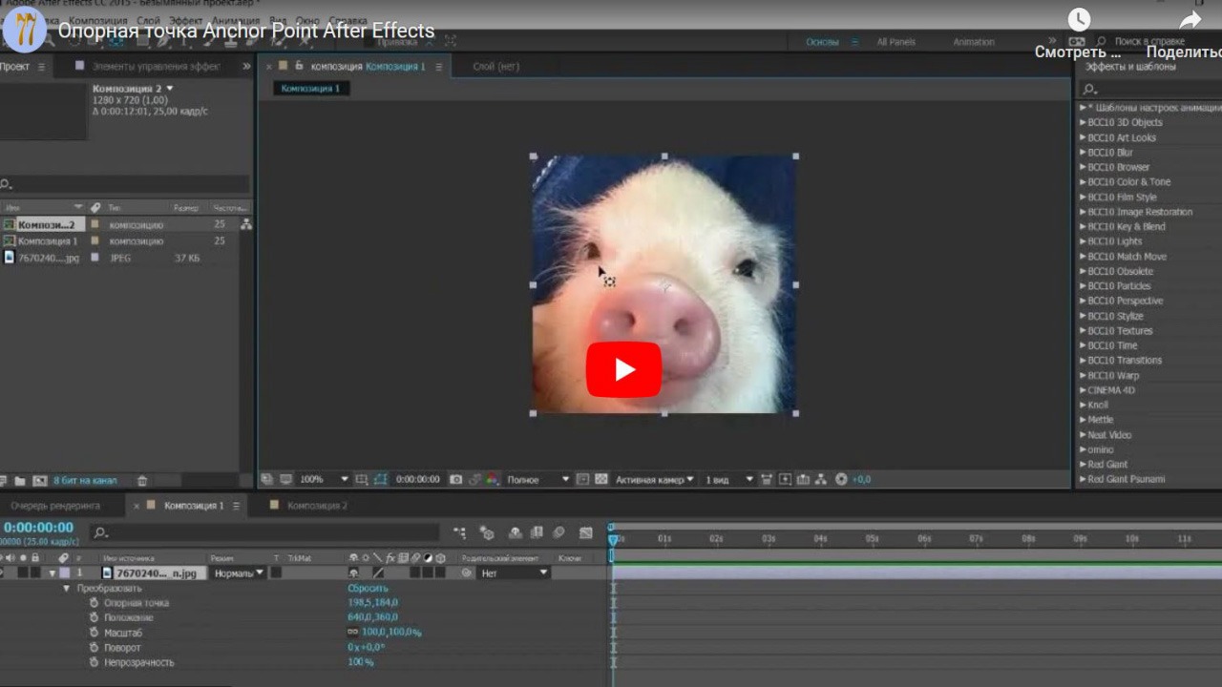
Task: Toggle stopwatch for 'Масштаб'
Action: [94, 633]
